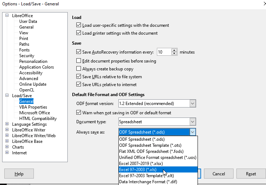Open the Microsoft Office page
This screenshot has width=266, height=185.
35,113
